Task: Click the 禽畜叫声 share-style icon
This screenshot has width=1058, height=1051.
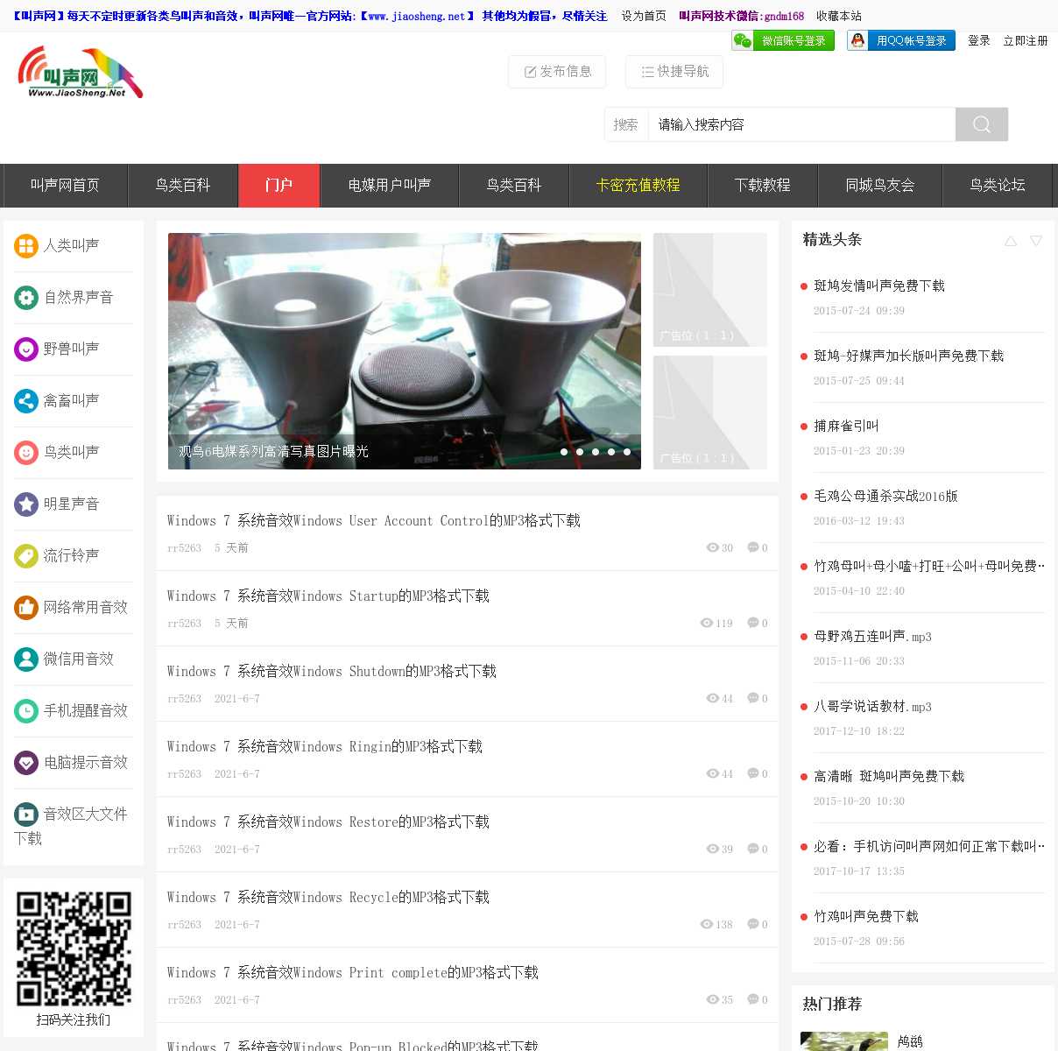Action: (26, 401)
